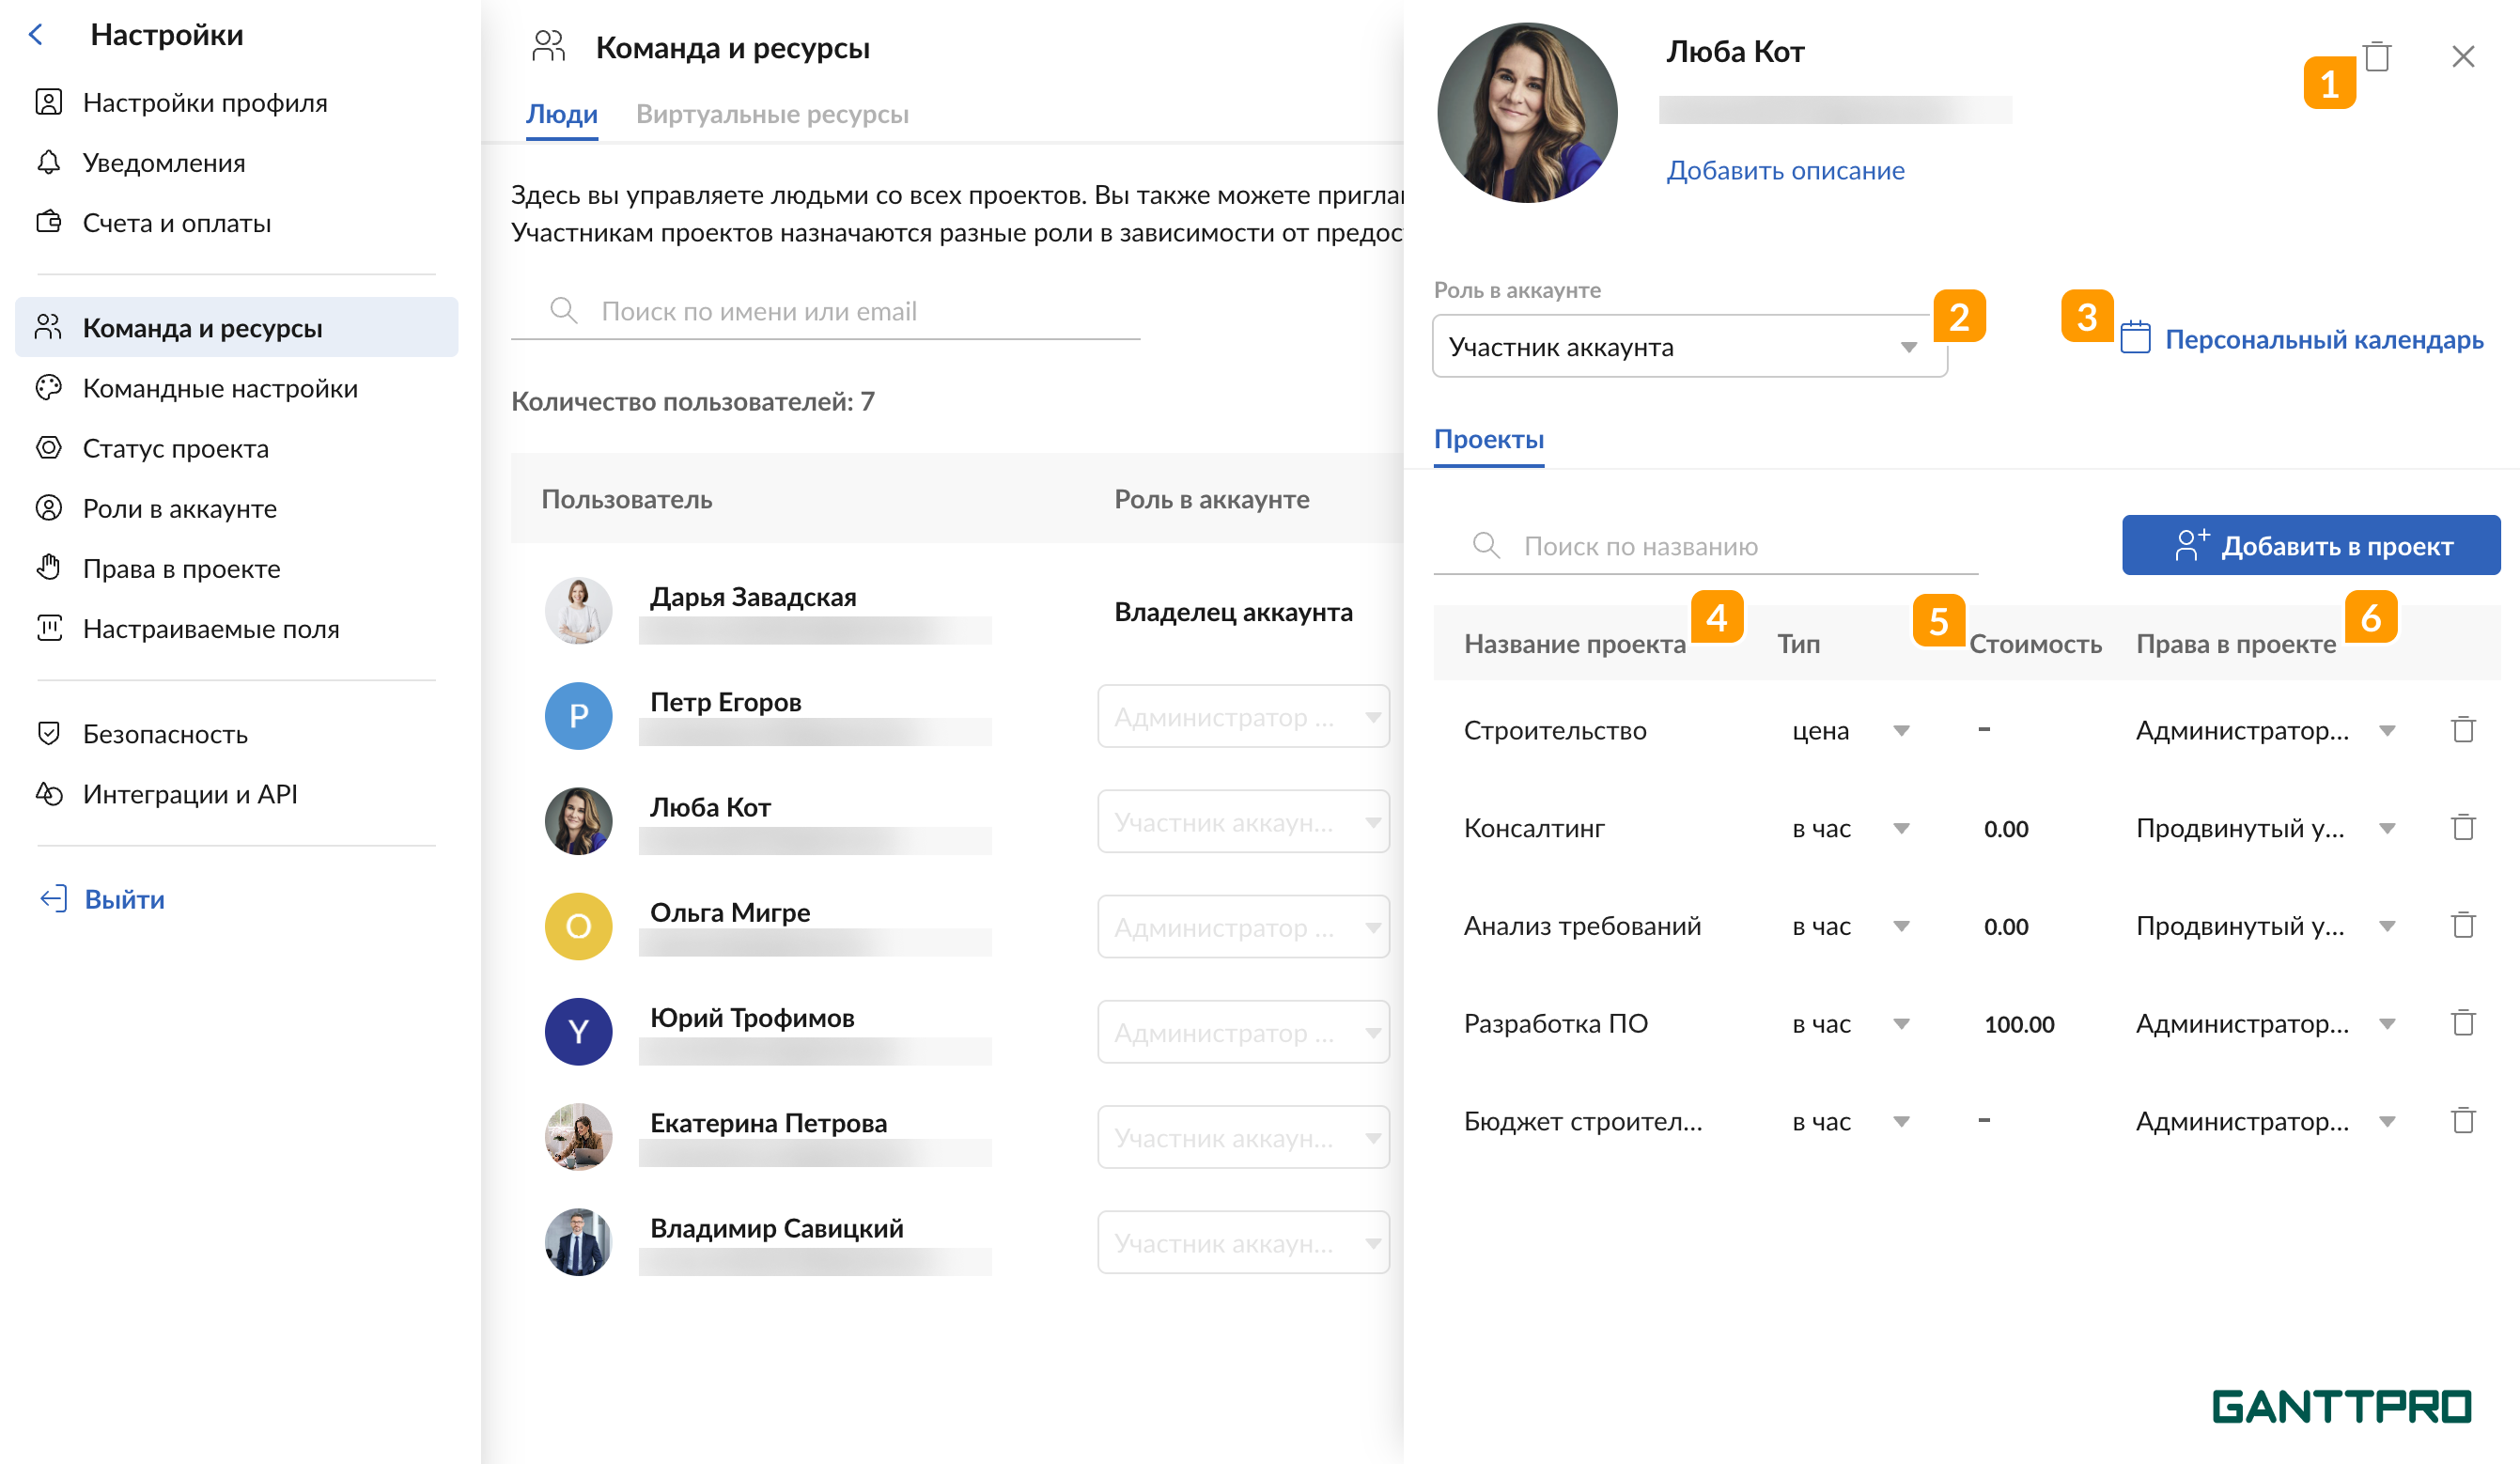Open the Роль в аккаунте dropdown Участник аккаунта
Screen dimensions: 2520x1464
click(x=1688, y=347)
